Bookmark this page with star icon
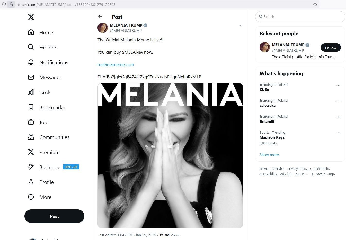The width and height of the screenshot is (346, 240). pyautogui.click(x=315, y=5)
